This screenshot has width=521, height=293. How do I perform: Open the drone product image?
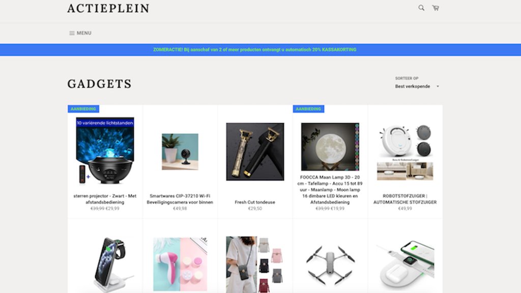(x=330, y=265)
